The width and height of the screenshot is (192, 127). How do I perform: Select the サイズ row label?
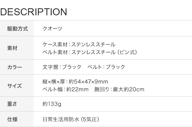point(15,86)
